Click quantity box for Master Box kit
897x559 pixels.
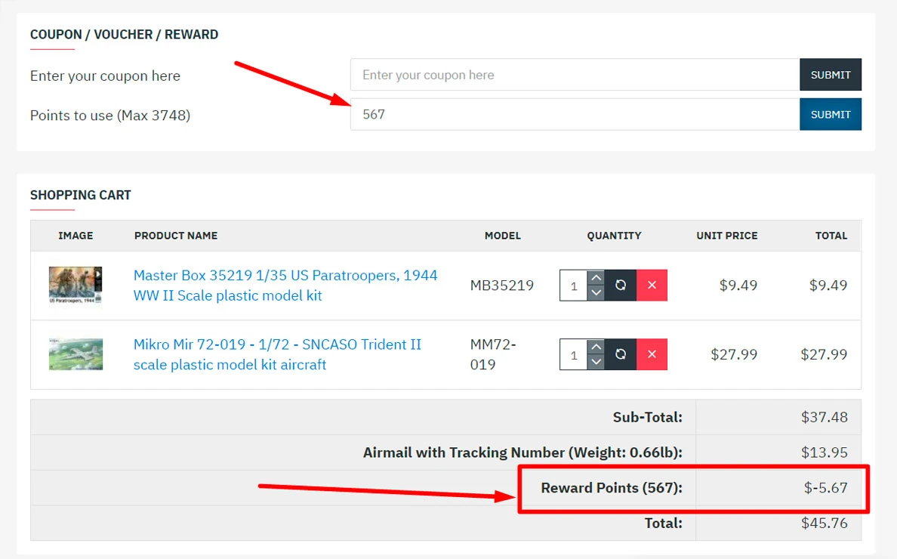(x=574, y=286)
